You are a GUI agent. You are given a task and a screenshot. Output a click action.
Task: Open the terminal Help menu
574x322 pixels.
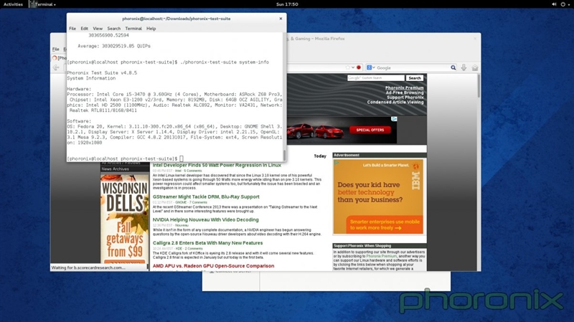click(x=151, y=29)
